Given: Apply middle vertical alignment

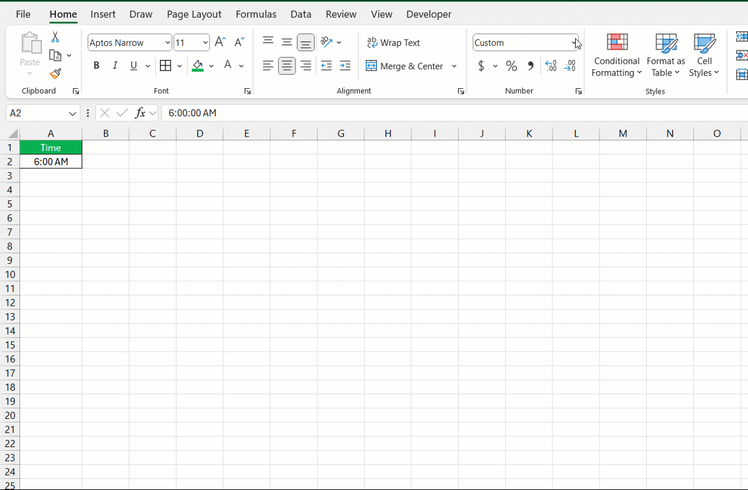Looking at the screenshot, I should click(x=287, y=42).
